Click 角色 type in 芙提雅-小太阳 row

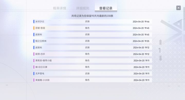(87, 80)
